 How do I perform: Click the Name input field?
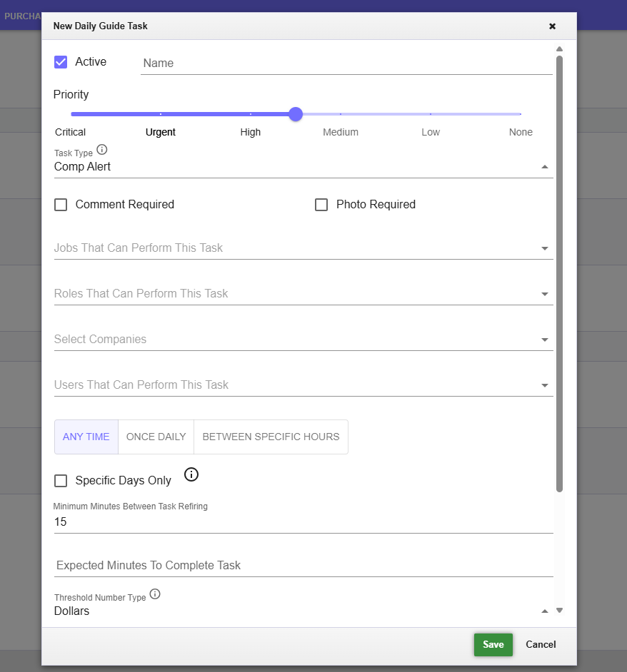click(x=346, y=63)
